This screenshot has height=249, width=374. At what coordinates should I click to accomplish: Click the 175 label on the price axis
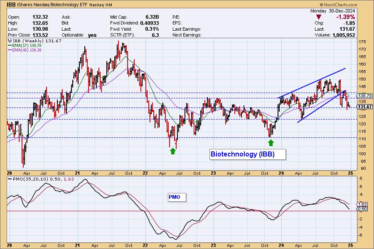pyautogui.click(x=362, y=41)
